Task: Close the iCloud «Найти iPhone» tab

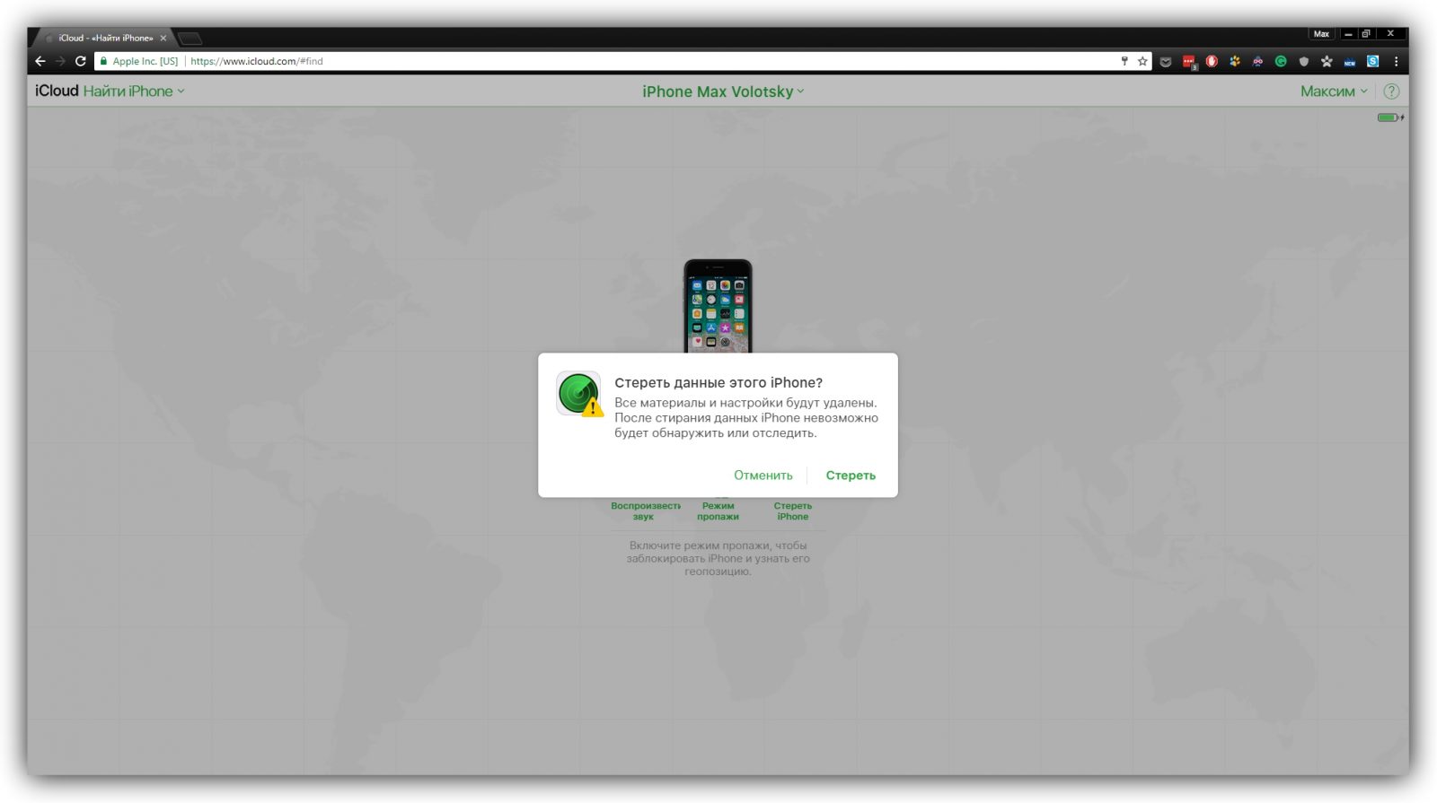Action: click(x=163, y=38)
